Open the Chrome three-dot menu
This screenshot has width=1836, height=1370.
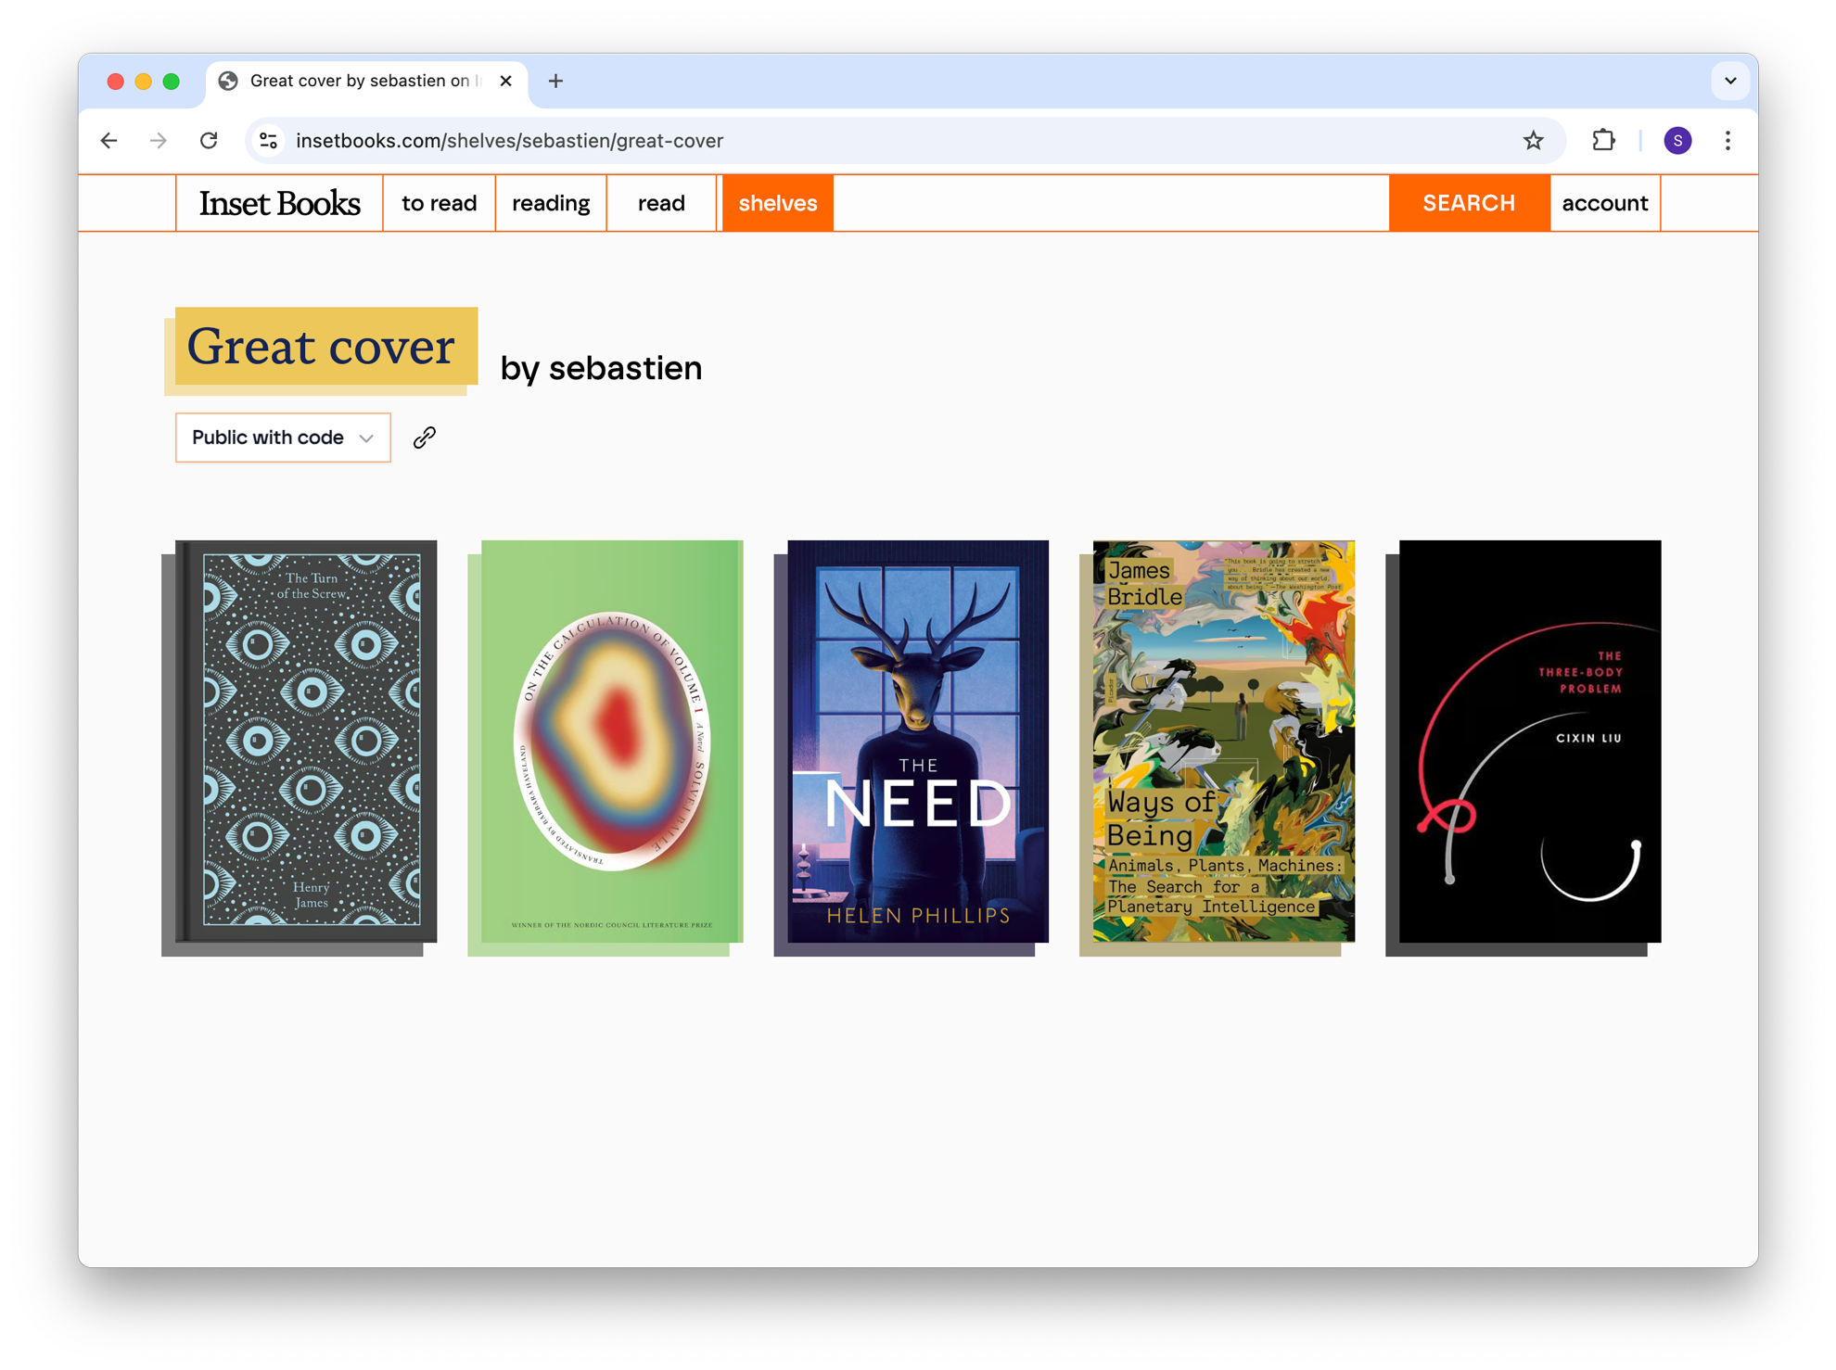[1728, 141]
